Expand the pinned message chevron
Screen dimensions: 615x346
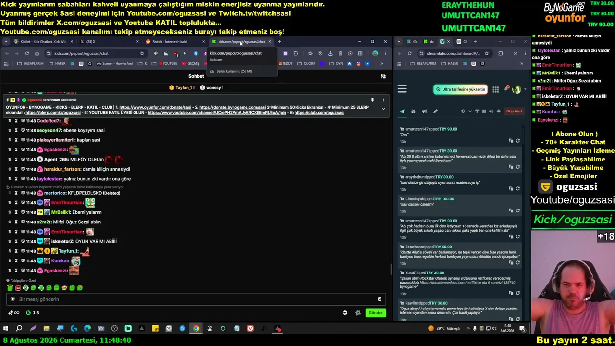383,109
